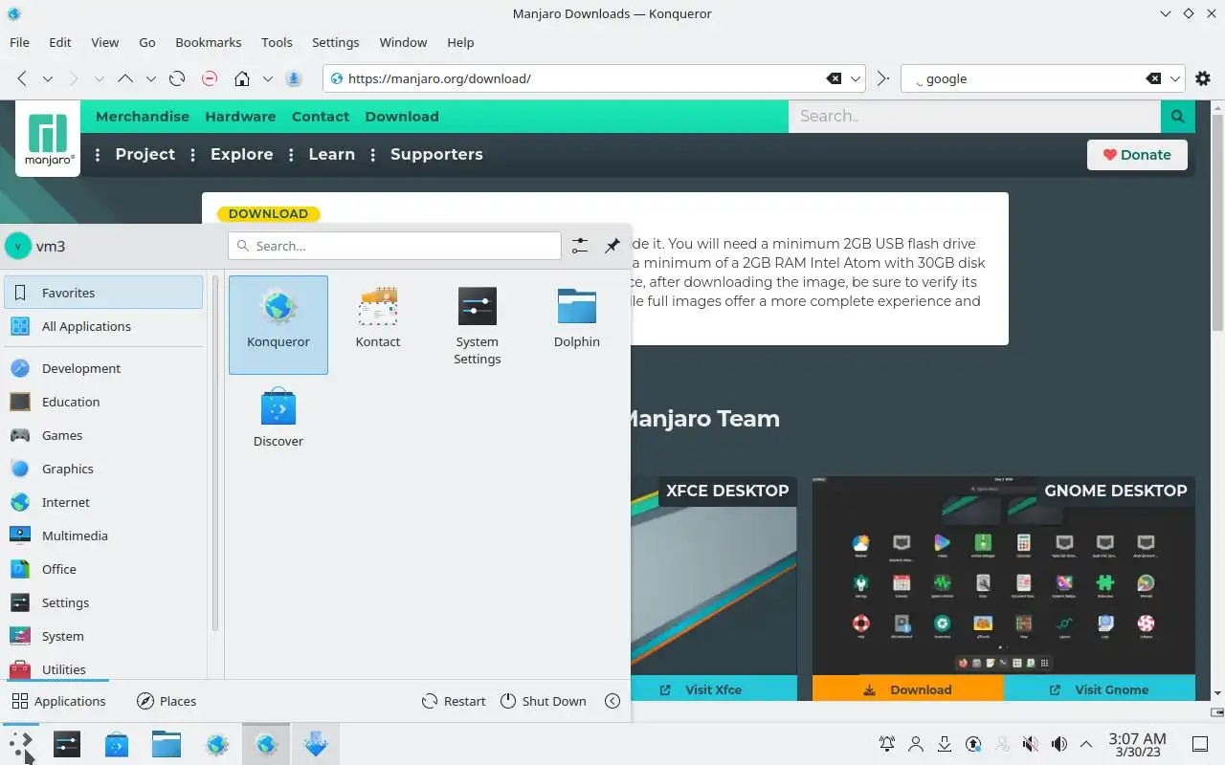The width and height of the screenshot is (1225, 765).
Task: Go back with the Back arrow
Action: click(x=21, y=78)
